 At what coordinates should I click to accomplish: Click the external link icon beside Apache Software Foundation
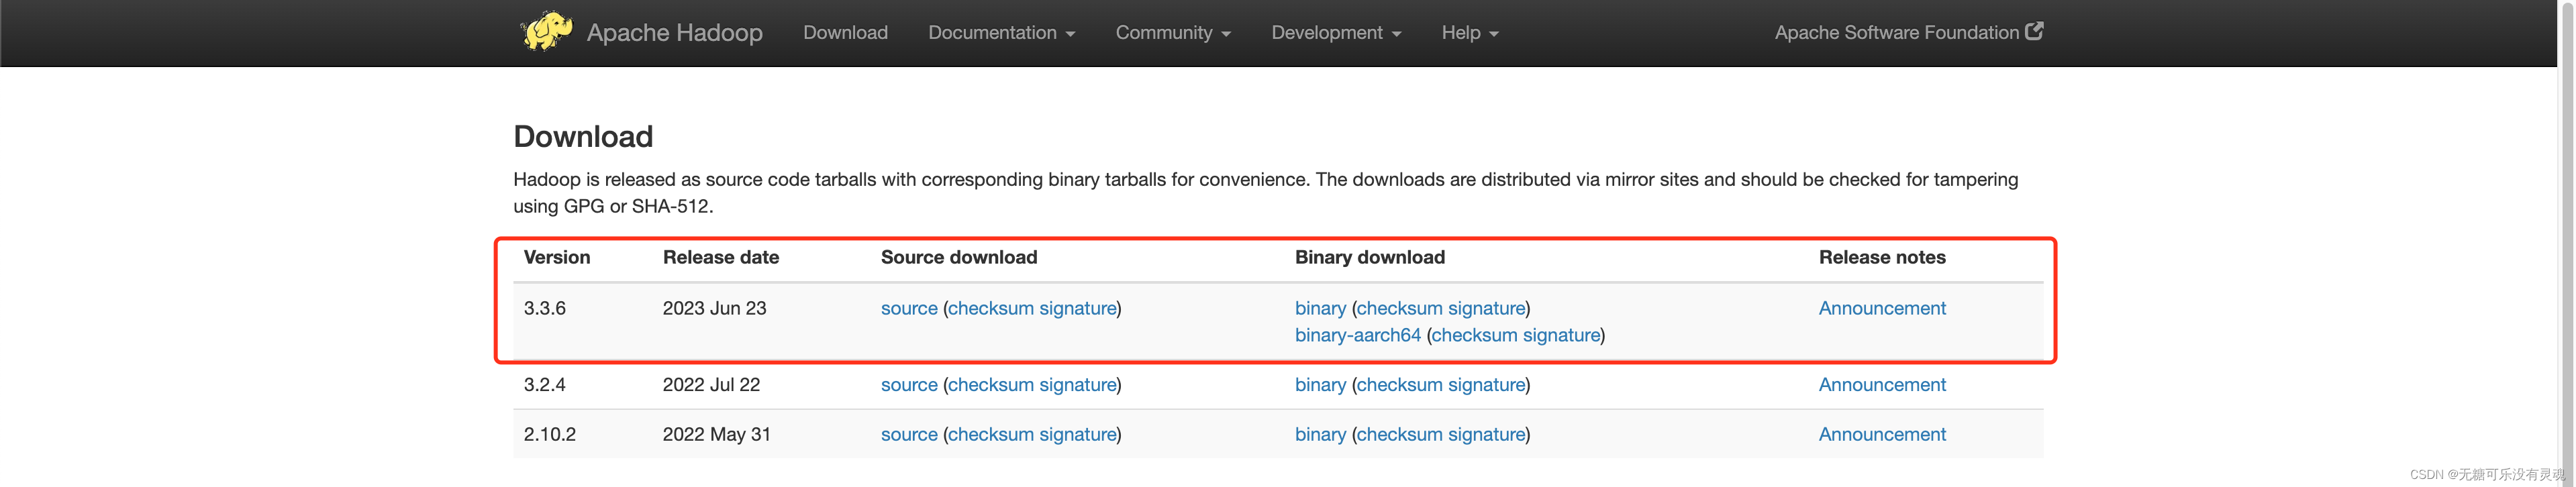(x=2034, y=31)
